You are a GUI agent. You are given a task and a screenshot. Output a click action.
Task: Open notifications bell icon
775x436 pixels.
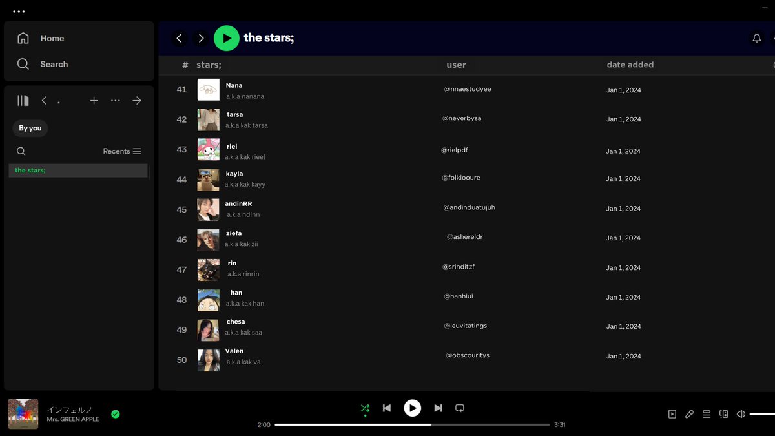tap(757, 38)
